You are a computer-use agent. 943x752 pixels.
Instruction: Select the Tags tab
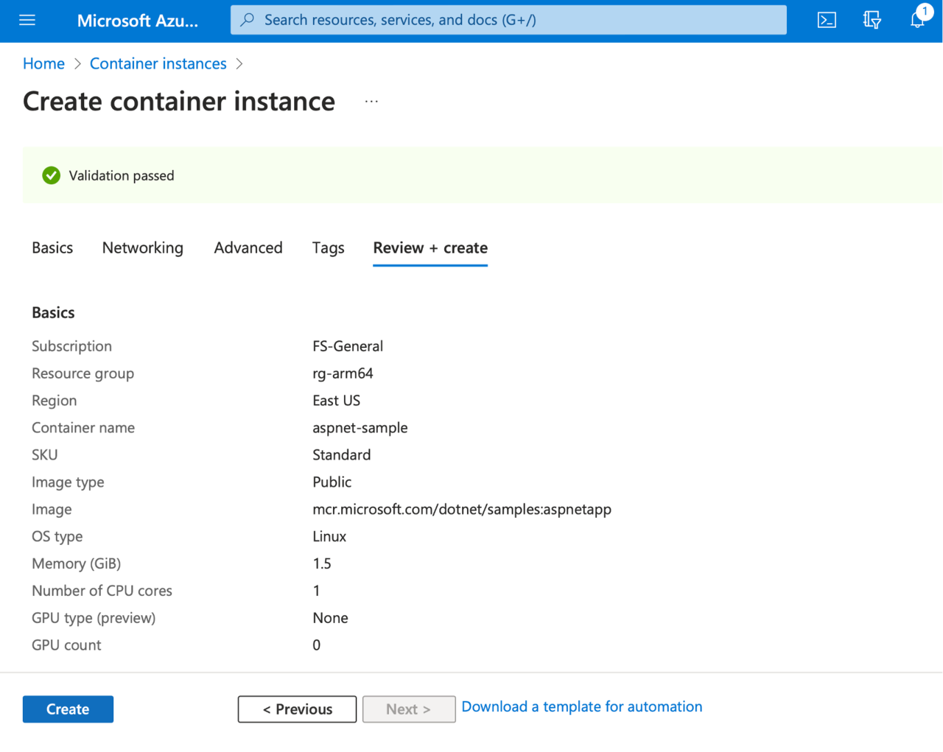328,248
